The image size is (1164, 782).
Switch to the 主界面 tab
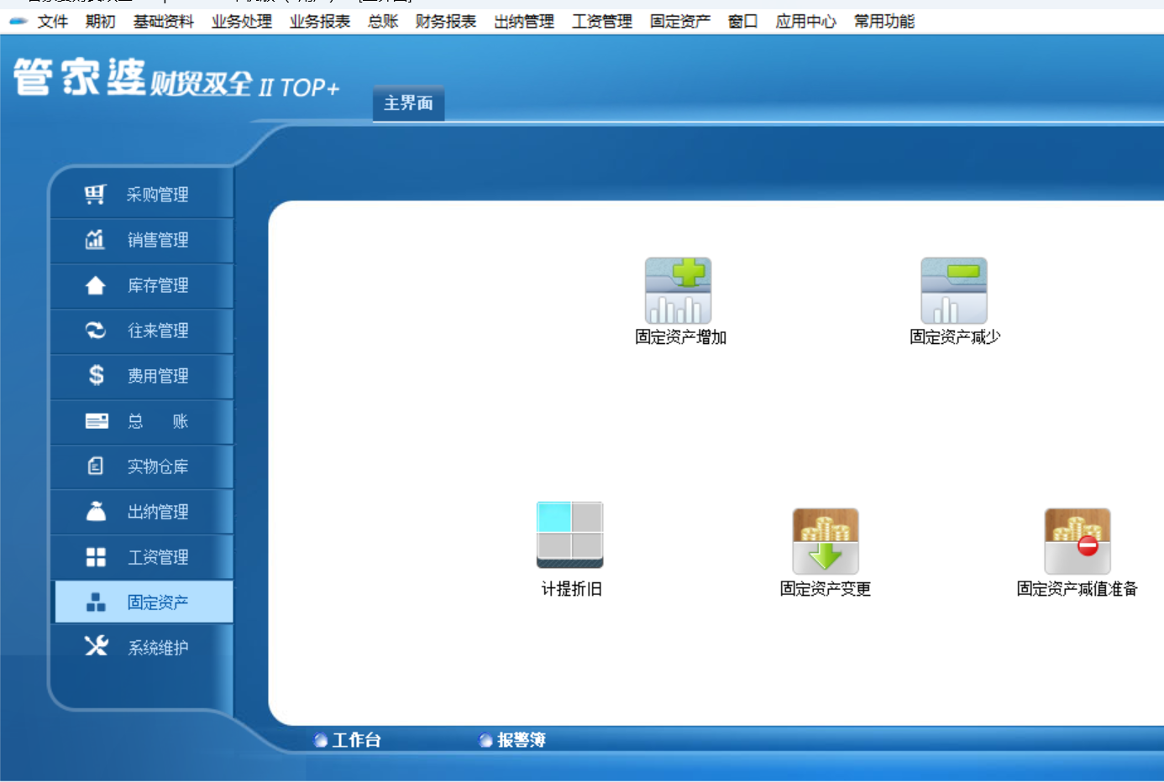click(408, 103)
